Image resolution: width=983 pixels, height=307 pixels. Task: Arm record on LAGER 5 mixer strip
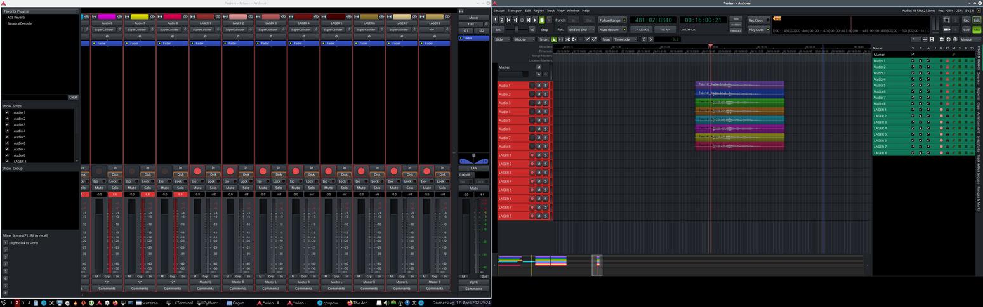point(328,171)
